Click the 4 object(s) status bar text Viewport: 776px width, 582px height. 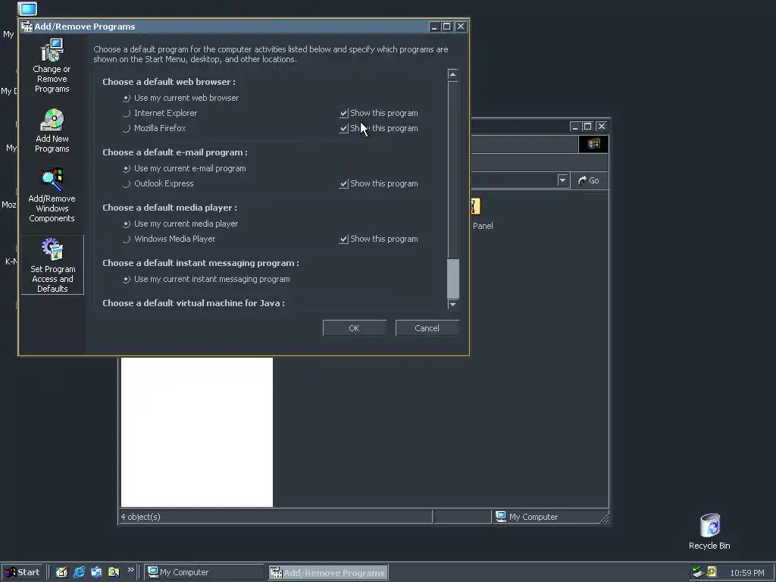(x=140, y=517)
